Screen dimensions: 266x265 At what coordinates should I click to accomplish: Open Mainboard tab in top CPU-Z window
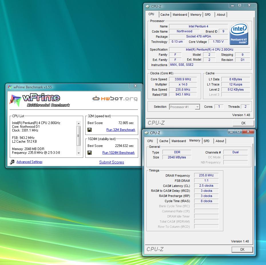pos(180,15)
